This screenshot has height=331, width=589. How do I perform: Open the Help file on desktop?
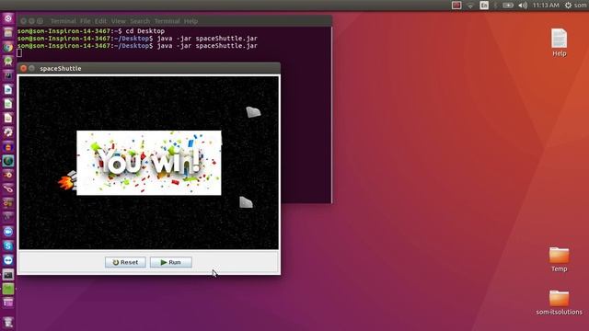pos(559,42)
